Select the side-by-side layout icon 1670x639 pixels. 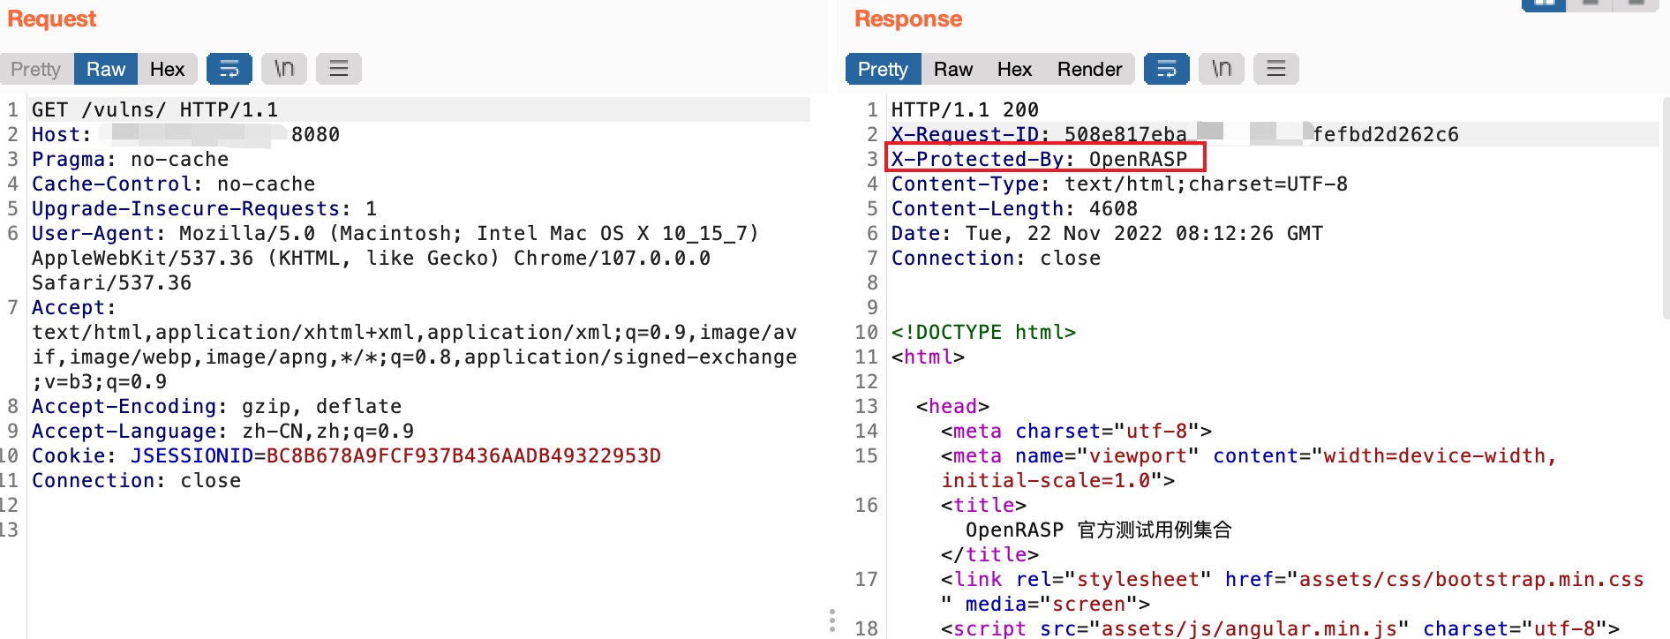tap(1544, 4)
